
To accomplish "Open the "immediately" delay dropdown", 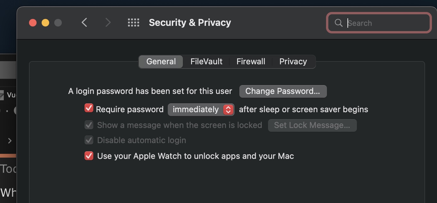I will click(x=201, y=109).
